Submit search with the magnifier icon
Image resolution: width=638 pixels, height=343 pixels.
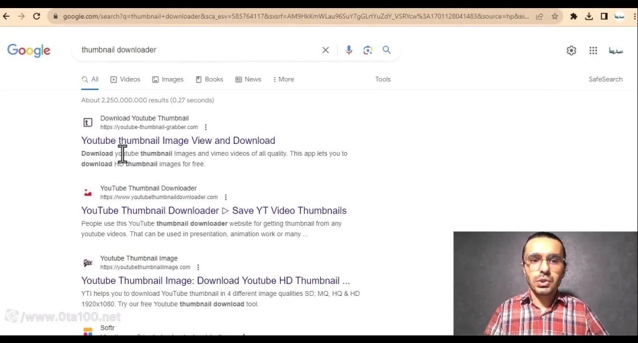[387, 50]
